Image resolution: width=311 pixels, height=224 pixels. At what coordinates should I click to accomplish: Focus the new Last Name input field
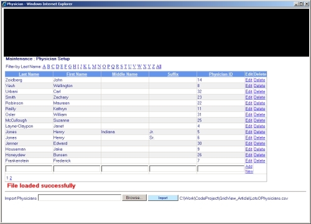point(29,169)
